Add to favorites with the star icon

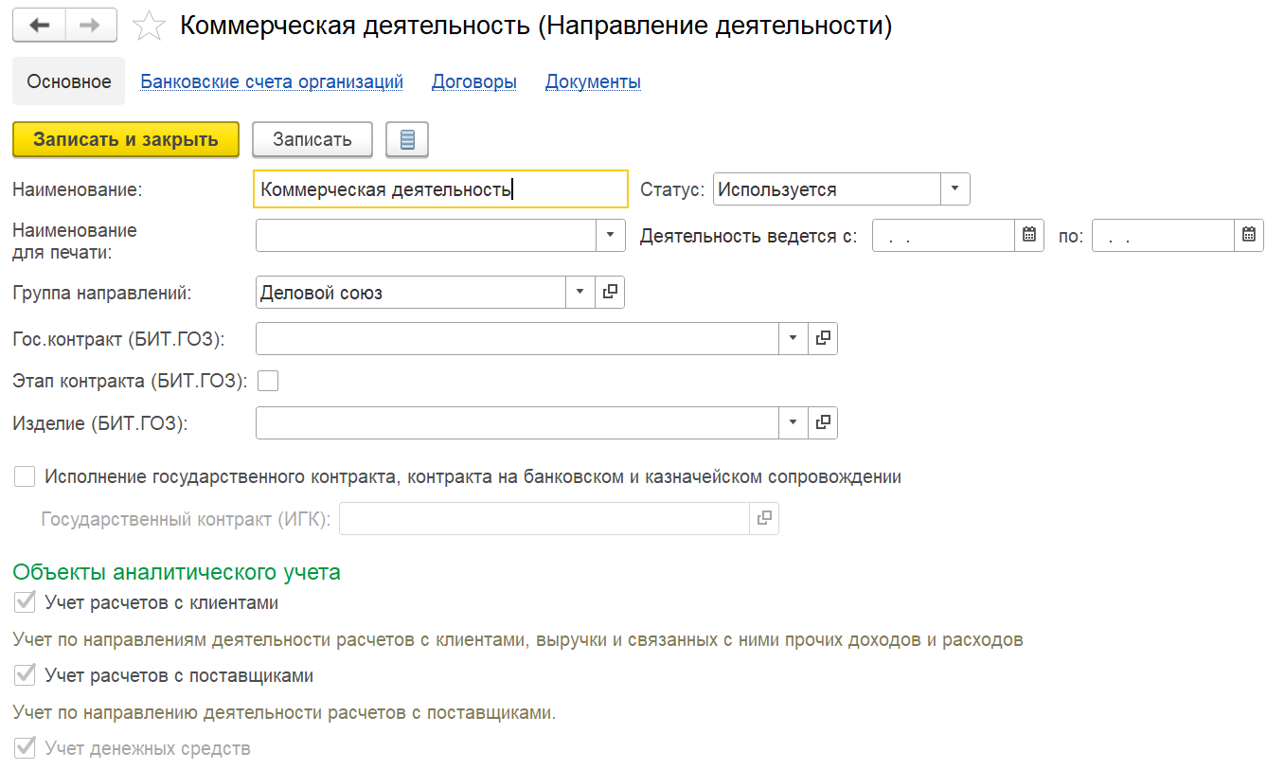tap(150, 27)
